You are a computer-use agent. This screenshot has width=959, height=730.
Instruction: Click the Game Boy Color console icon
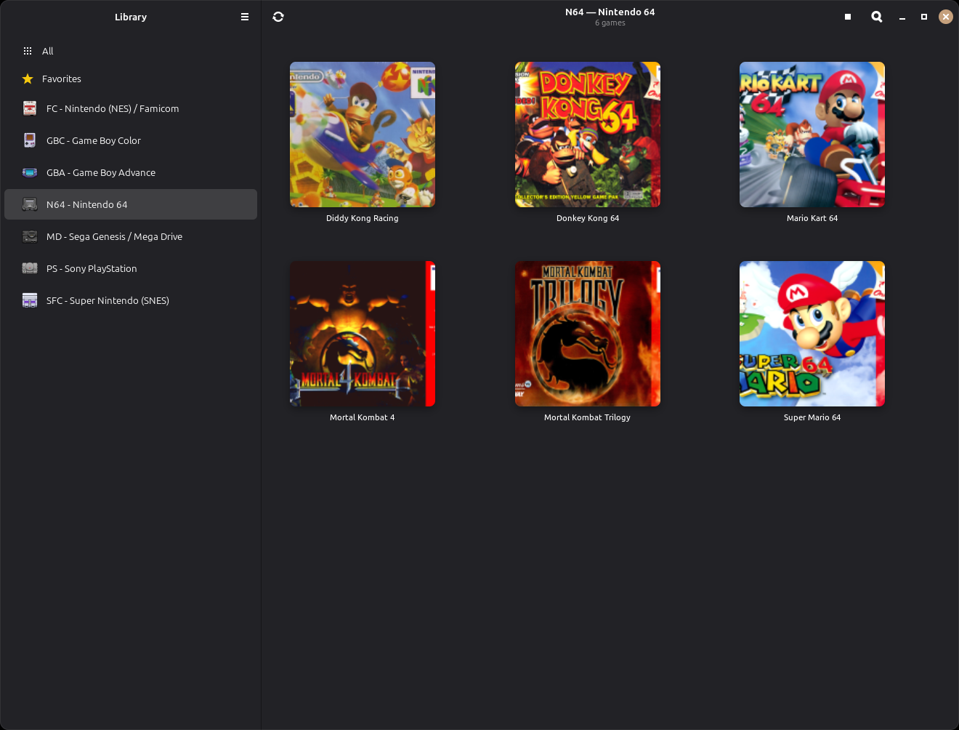pyautogui.click(x=30, y=140)
